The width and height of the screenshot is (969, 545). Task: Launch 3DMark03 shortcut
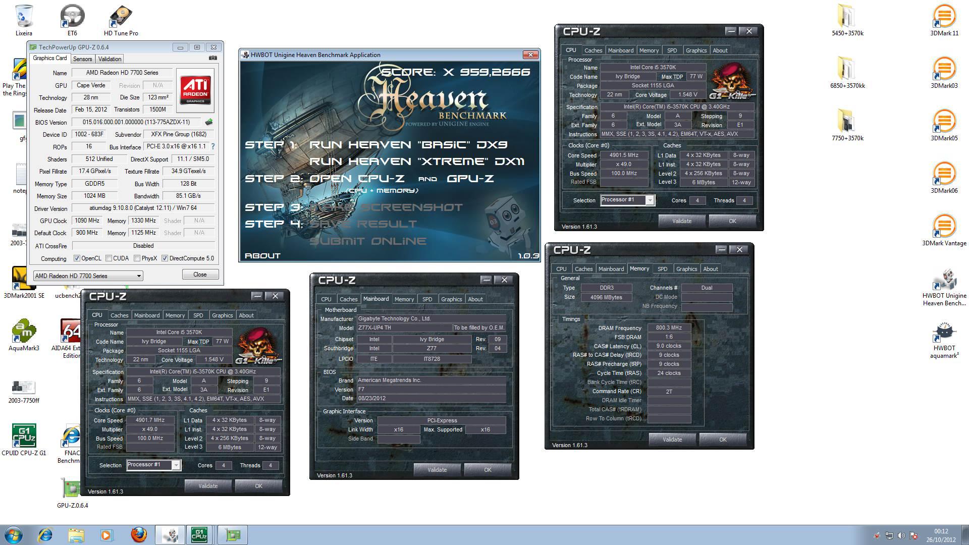click(944, 73)
